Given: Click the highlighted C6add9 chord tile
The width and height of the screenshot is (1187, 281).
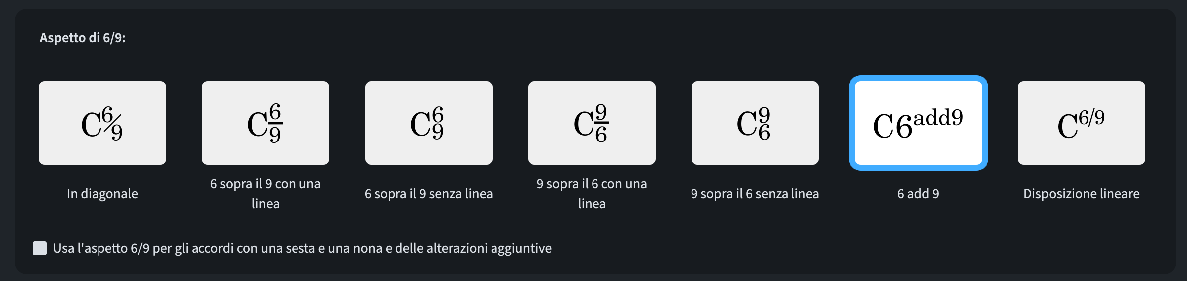Looking at the screenshot, I should point(918,123).
